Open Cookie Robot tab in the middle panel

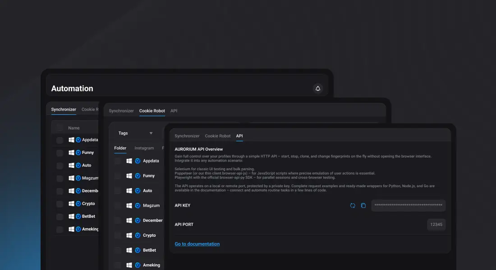[x=152, y=111]
